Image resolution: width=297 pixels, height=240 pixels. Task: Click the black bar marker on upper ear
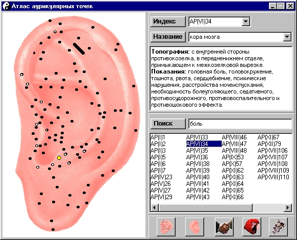point(79,49)
